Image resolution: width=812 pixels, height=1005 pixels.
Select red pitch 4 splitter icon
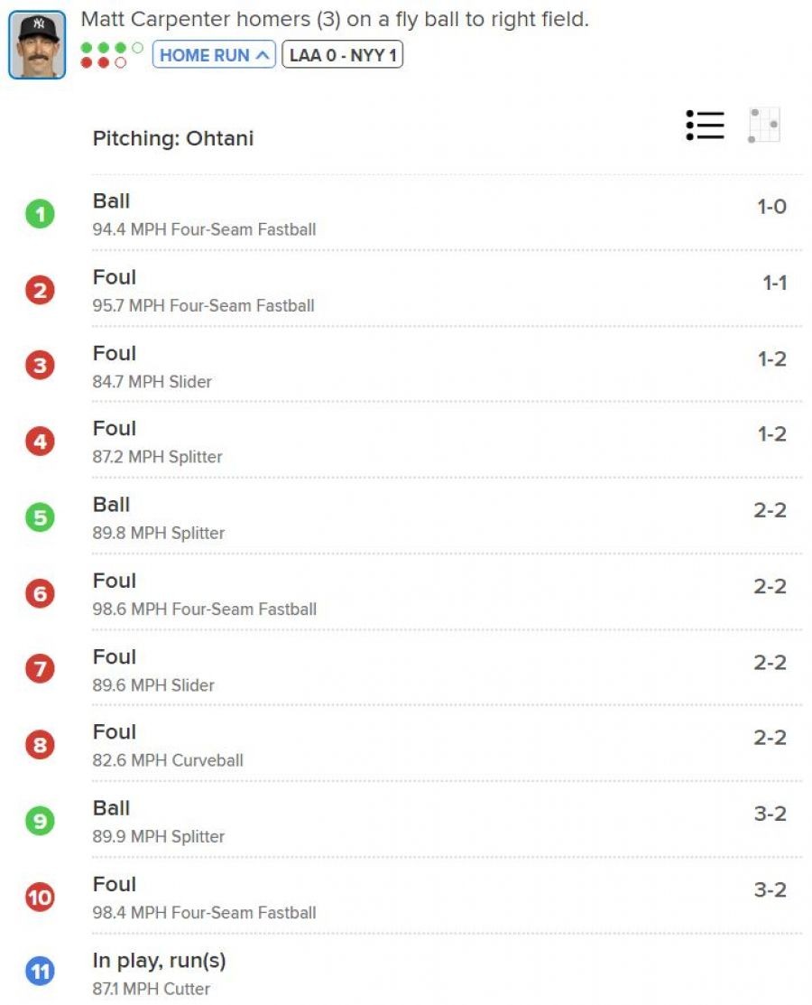(41, 442)
